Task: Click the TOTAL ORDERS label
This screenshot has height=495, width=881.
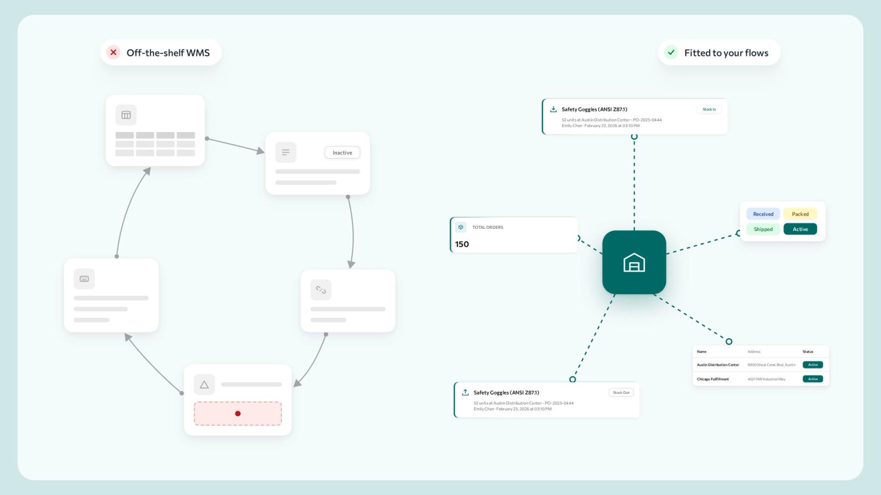Action: tap(488, 227)
